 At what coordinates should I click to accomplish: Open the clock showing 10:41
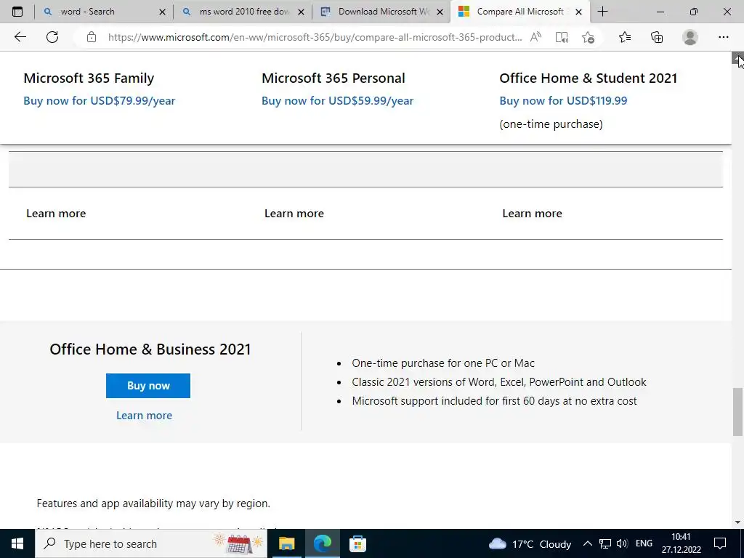click(x=682, y=543)
